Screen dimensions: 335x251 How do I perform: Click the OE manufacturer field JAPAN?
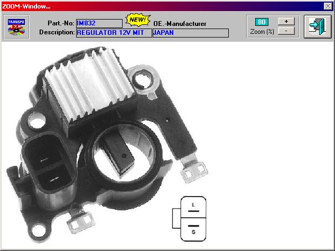pyautogui.click(x=191, y=33)
